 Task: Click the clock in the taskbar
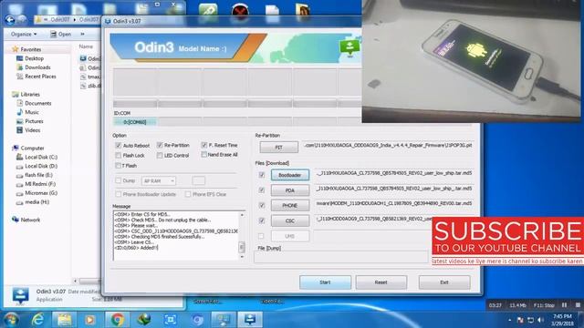[562, 320]
